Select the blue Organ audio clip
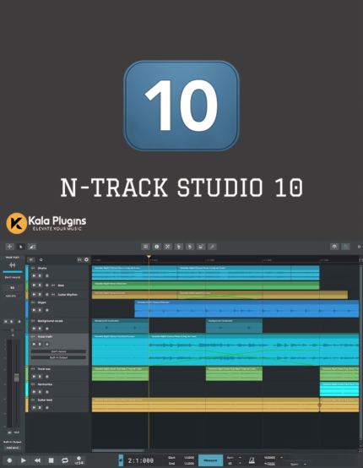 click(x=247, y=309)
